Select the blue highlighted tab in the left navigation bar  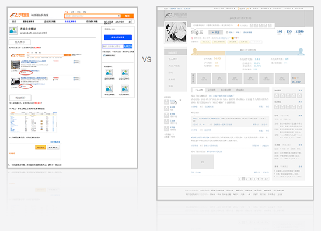(x=70, y=22)
